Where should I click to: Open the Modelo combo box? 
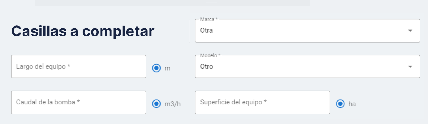[307, 67]
